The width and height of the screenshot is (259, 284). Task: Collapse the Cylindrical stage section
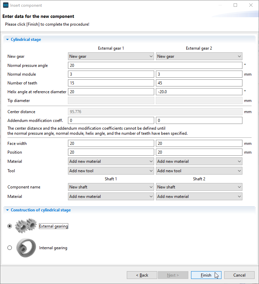point(7,40)
